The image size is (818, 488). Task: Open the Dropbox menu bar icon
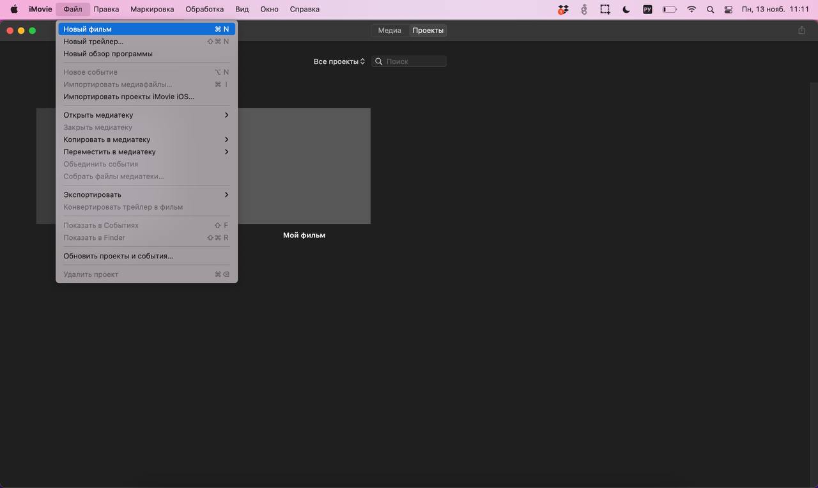click(562, 10)
